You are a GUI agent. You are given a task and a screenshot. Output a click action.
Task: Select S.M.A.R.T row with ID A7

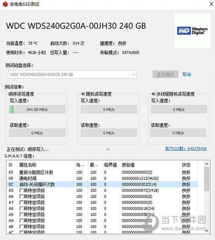(x=102, y=202)
